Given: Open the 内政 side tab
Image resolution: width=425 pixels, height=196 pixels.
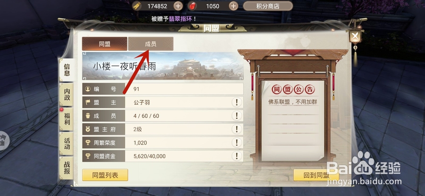Looking at the screenshot, I should [x=67, y=95].
